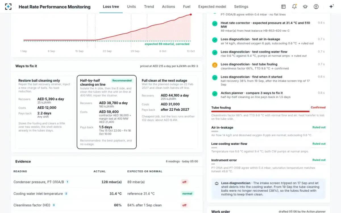Screen dimensions: 341x213
Task: Click the 'AED 44,160 a day' recovery value
Action: coord(175,95)
